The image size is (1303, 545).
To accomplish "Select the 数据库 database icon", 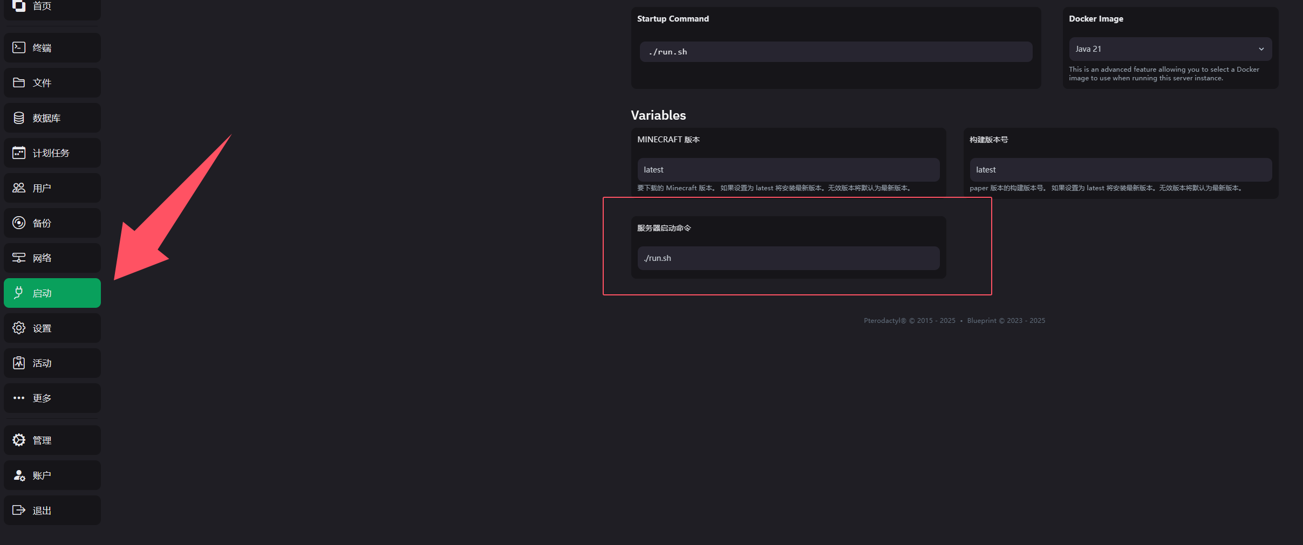I will click(x=19, y=118).
